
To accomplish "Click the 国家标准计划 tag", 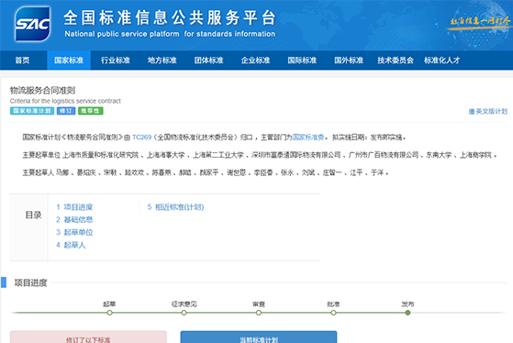I will pos(32,111).
